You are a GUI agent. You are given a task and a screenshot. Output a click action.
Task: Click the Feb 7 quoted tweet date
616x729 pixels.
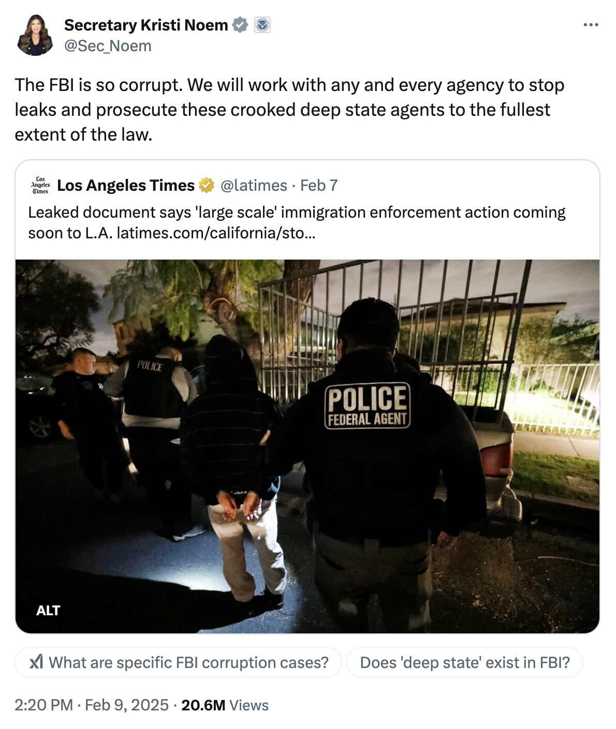point(319,185)
